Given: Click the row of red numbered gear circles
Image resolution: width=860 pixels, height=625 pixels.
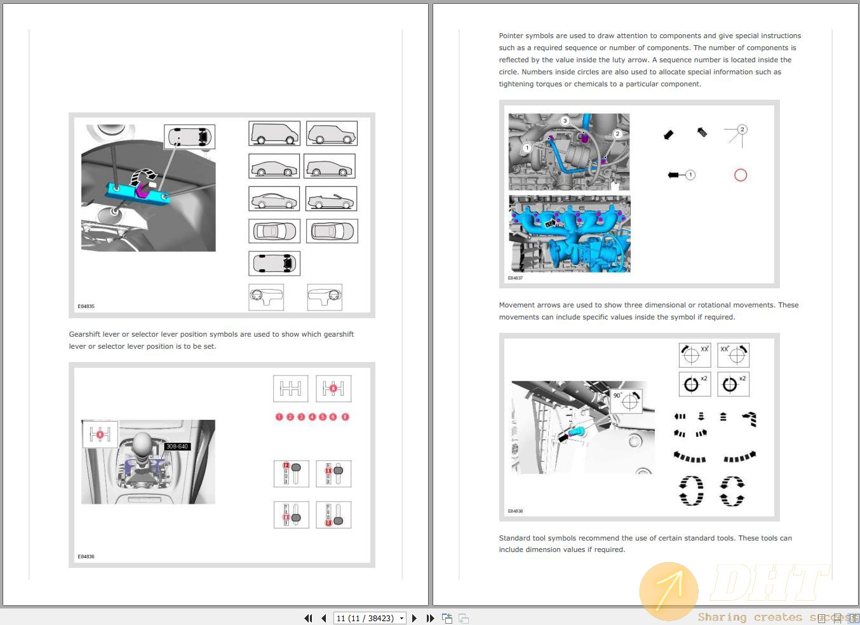Looking at the screenshot, I should pyautogui.click(x=312, y=417).
